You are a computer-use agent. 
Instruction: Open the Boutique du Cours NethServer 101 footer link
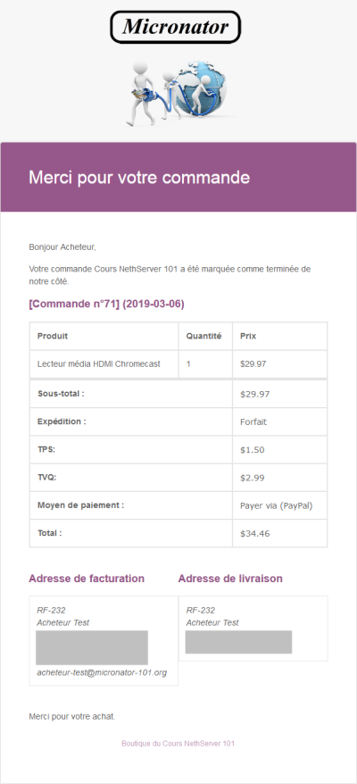coord(178,744)
